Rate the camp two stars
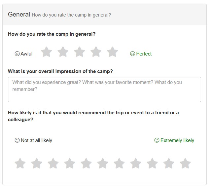209x187 pixels. pyautogui.click(x=63, y=52)
